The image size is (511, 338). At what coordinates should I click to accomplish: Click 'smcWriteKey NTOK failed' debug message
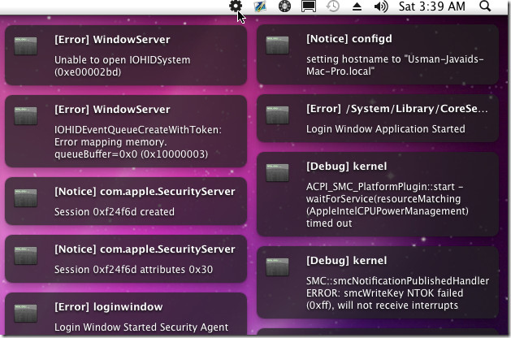397,293
